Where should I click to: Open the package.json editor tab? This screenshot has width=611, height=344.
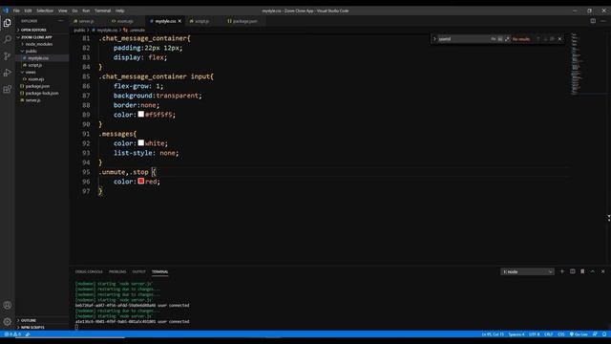tap(244, 21)
